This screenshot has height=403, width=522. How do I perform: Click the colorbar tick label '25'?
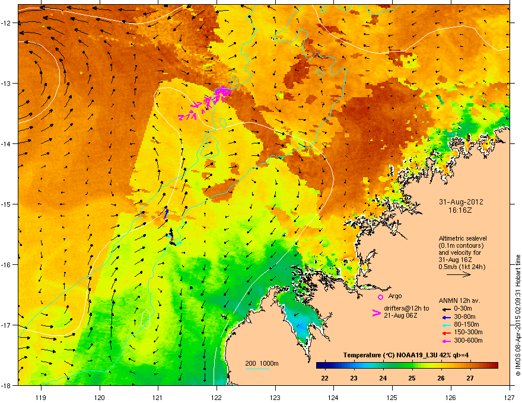click(x=412, y=378)
